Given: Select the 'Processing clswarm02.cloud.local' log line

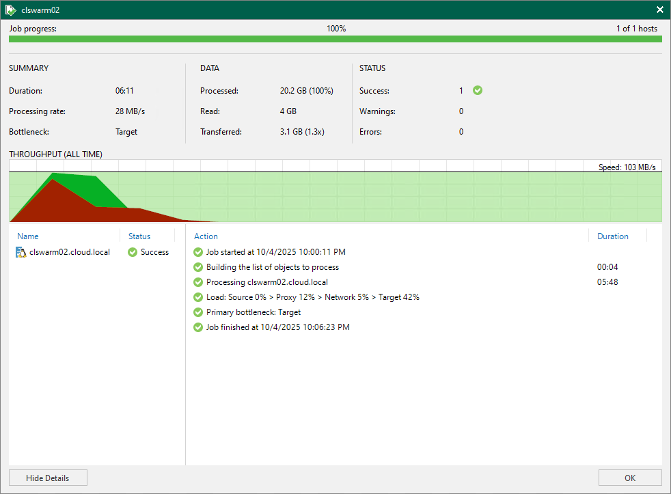Looking at the screenshot, I should [x=267, y=282].
